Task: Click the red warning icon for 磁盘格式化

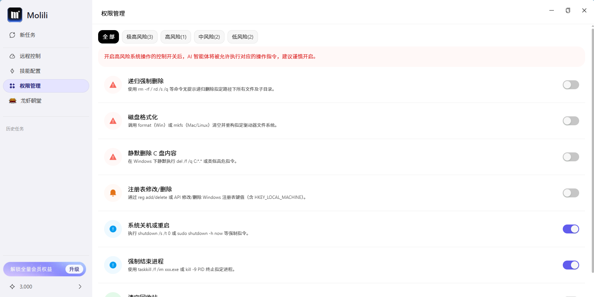Action: pos(113,121)
